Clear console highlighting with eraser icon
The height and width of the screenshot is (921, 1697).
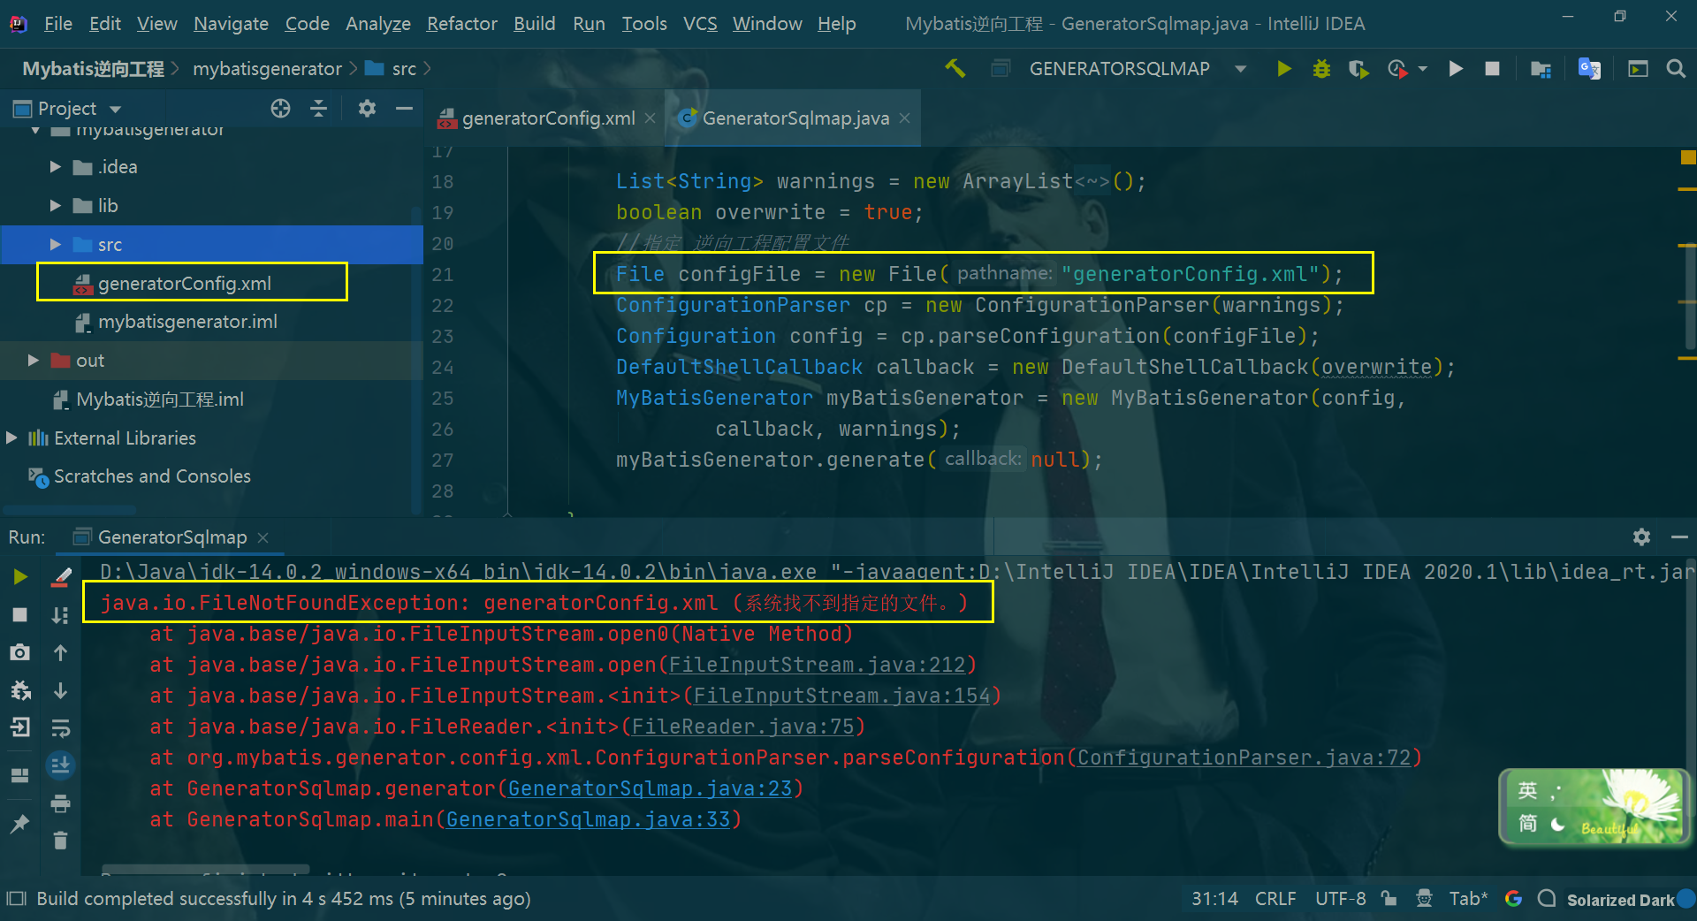pos(60,577)
